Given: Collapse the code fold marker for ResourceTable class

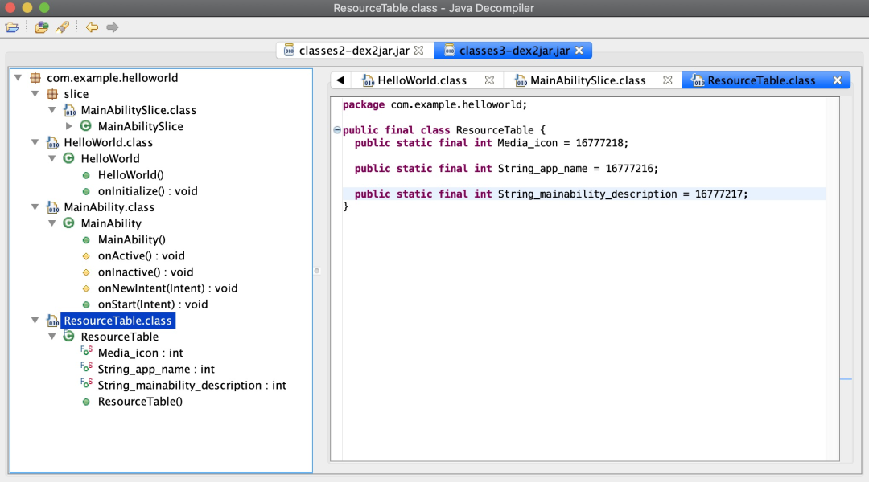Looking at the screenshot, I should click(x=337, y=130).
